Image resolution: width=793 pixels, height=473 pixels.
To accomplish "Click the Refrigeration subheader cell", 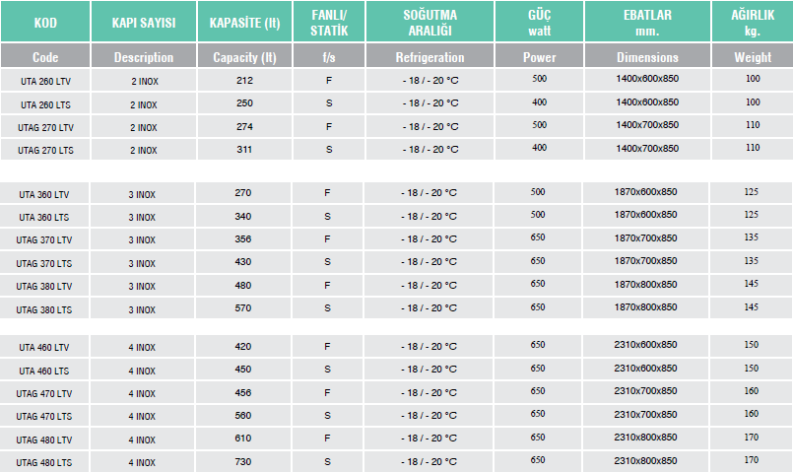I will tap(429, 57).
